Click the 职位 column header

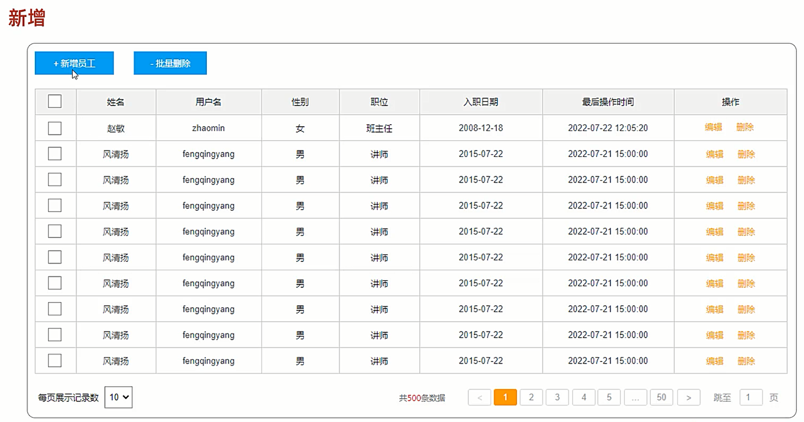[379, 102]
